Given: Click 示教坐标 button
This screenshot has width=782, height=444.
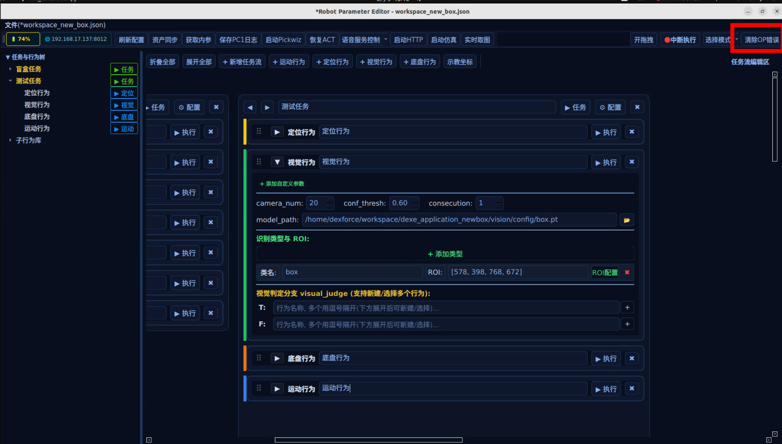Looking at the screenshot, I should [x=460, y=62].
